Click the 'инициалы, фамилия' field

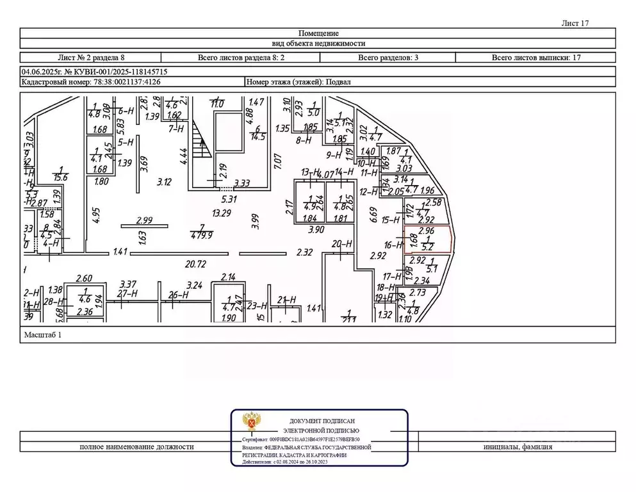click(x=518, y=447)
